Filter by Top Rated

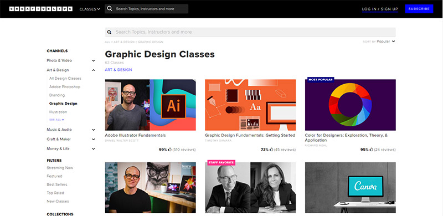(55, 193)
